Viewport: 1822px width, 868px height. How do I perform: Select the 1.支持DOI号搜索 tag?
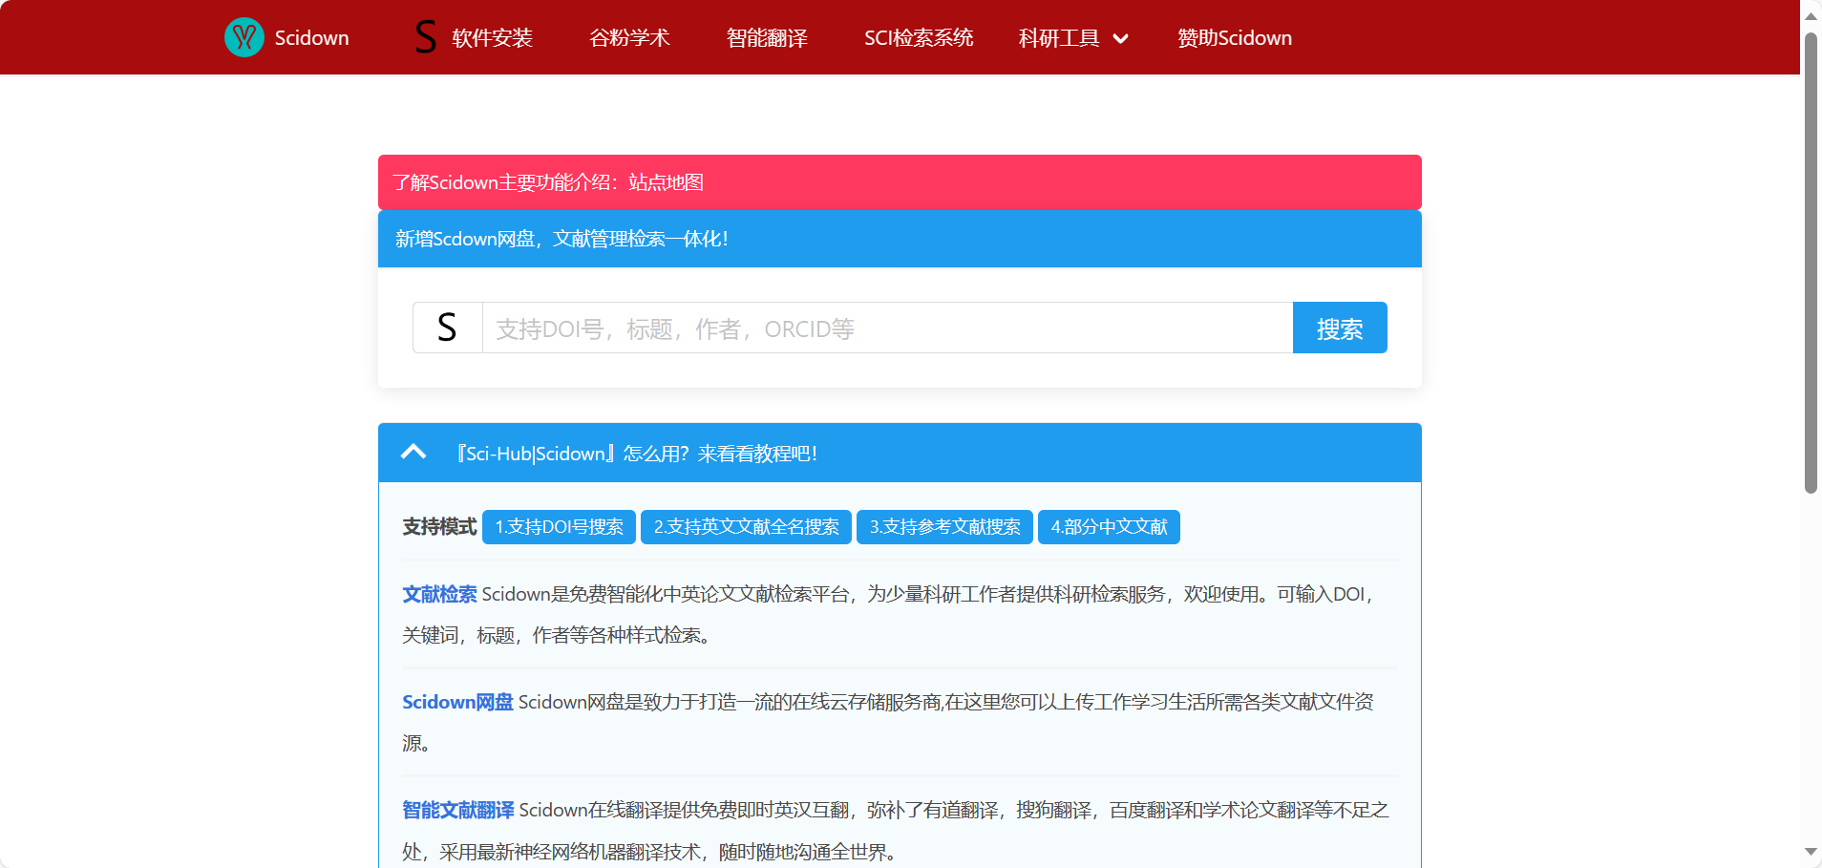(559, 527)
